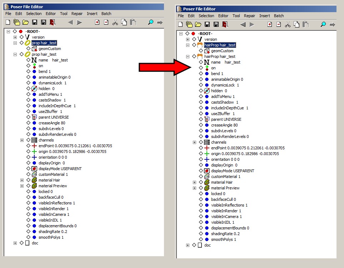Select 'displayMode USEPARENT' row in left window
Screen dimensions: 344x268
coord(60,169)
